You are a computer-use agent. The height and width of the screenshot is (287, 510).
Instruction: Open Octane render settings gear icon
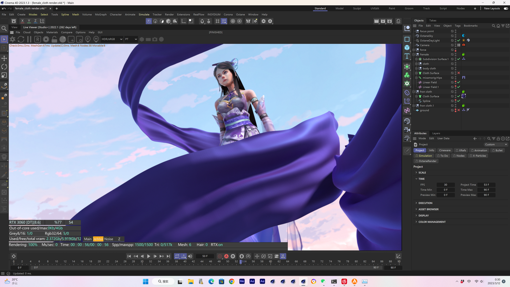point(46,39)
